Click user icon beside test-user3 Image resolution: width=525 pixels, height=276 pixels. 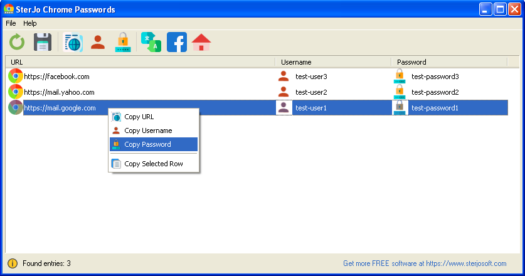[x=284, y=76]
